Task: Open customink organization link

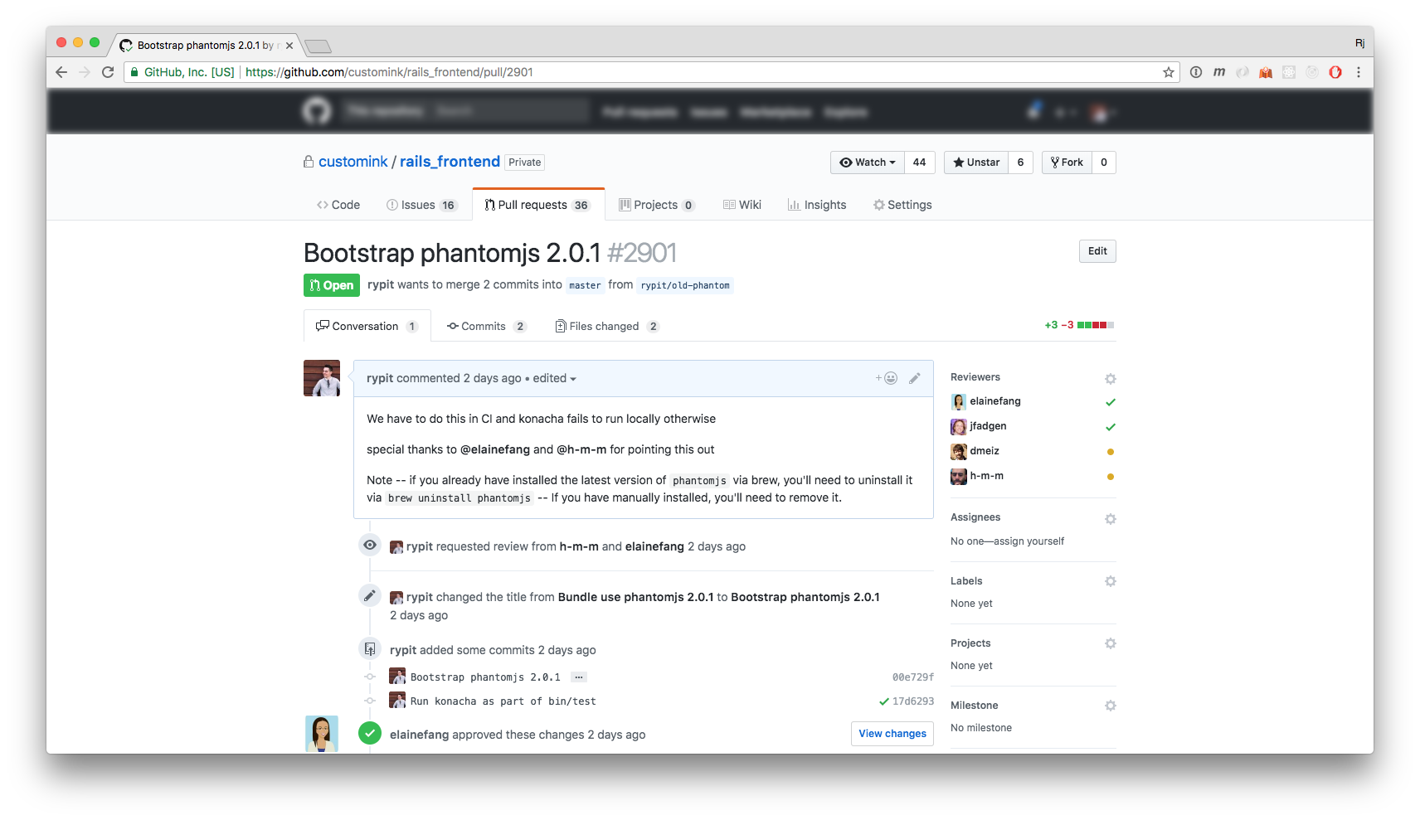Action: point(353,162)
